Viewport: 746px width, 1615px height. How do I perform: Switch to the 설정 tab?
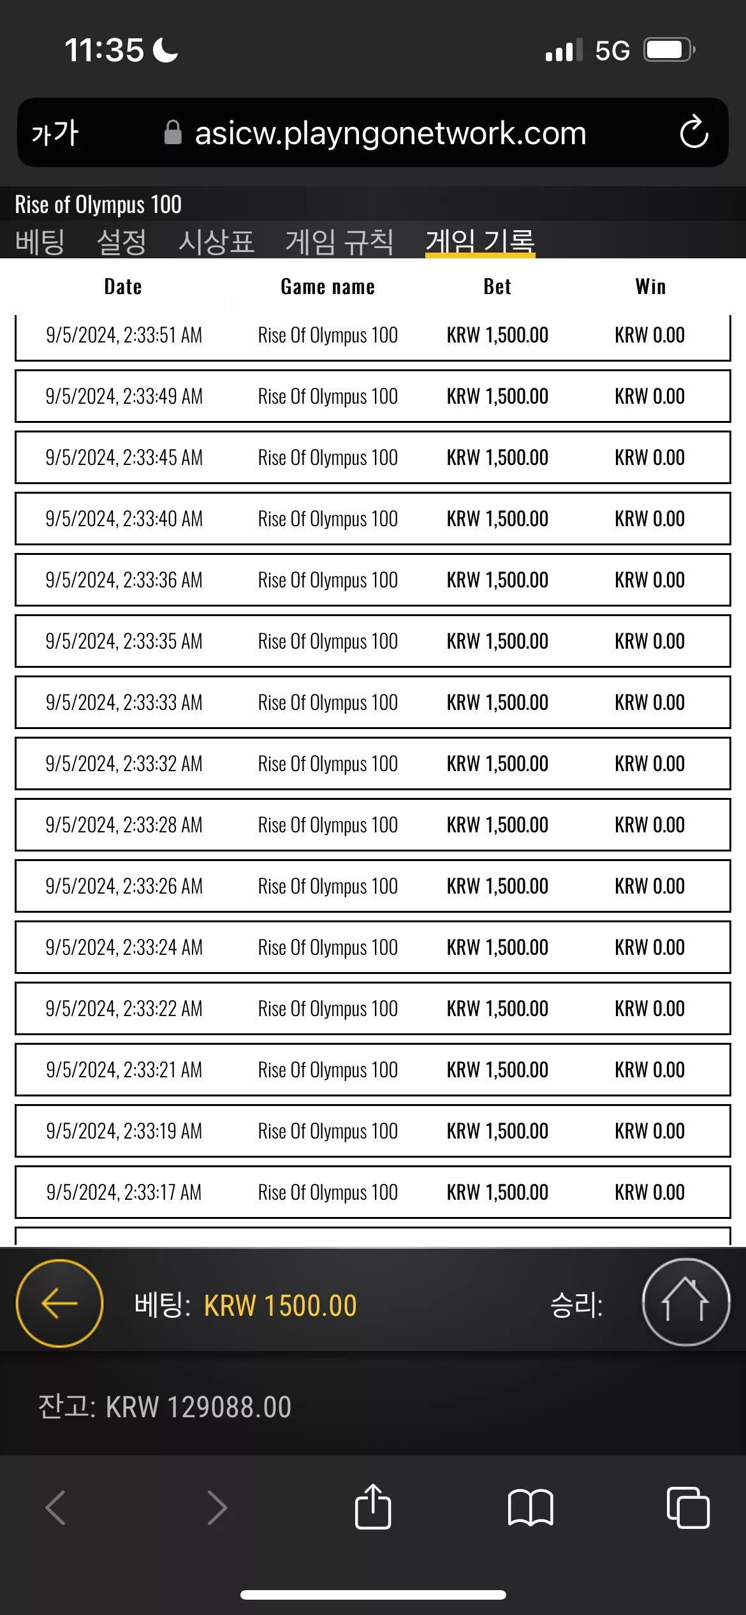121,242
